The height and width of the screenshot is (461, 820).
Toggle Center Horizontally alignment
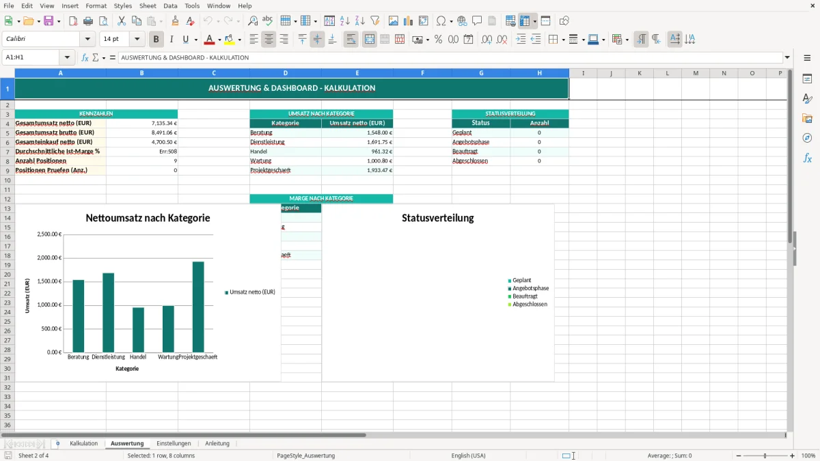point(269,40)
